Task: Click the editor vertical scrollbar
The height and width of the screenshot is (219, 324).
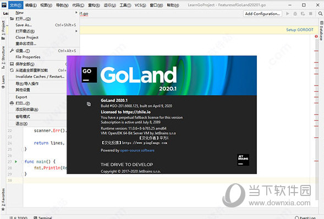Action: coord(316,120)
